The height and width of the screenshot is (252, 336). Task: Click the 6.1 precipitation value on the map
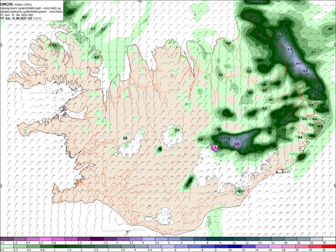tap(298, 64)
